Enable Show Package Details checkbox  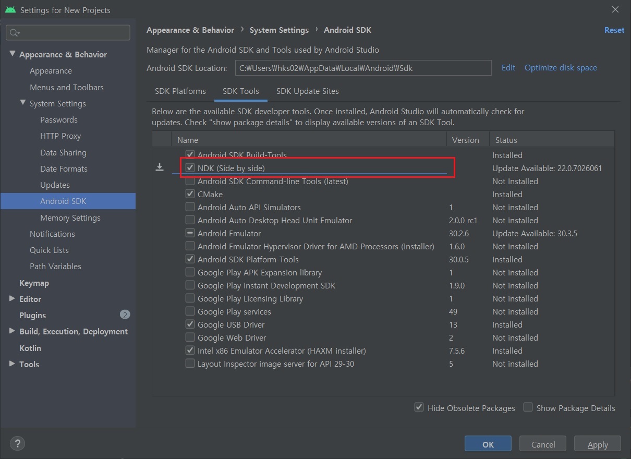pyautogui.click(x=528, y=407)
